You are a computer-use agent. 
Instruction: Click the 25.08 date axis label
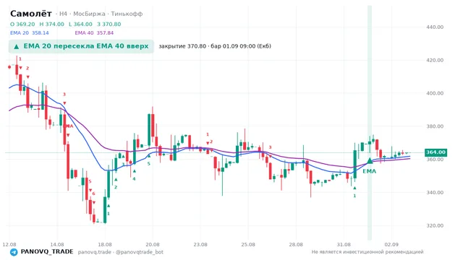point(248,245)
